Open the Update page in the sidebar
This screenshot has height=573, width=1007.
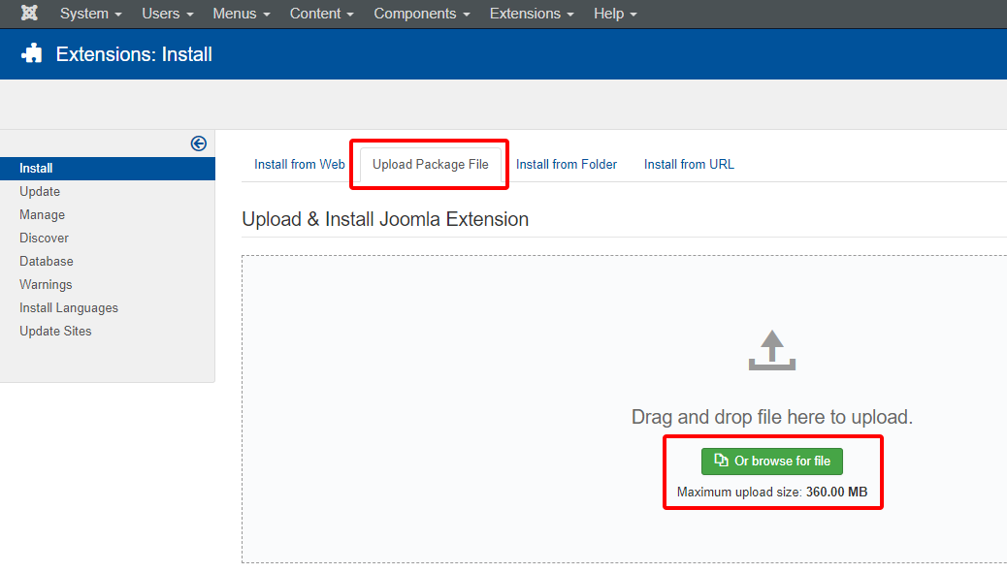40,191
